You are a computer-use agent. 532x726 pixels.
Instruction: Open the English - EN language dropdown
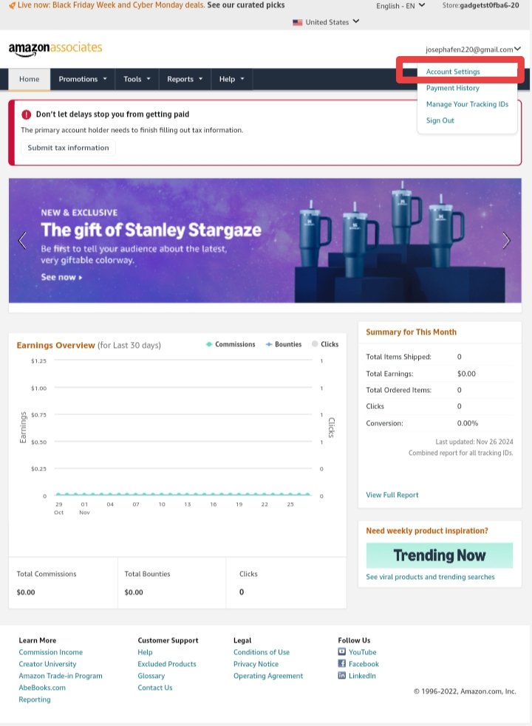400,6
